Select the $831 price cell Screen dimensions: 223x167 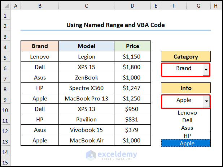[x=132, y=119]
